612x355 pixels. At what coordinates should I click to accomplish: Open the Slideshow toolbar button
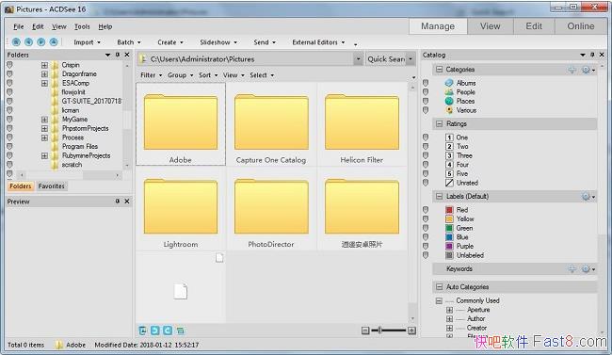pos(218,42)
